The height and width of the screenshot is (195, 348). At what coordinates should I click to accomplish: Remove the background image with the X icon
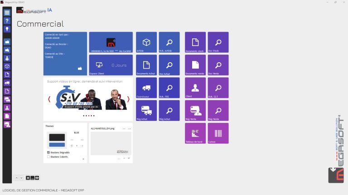[129, 158]
